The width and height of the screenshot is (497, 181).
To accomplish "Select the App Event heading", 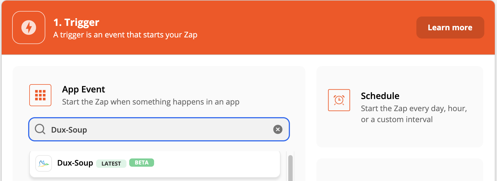I will [x=83, y=89].
